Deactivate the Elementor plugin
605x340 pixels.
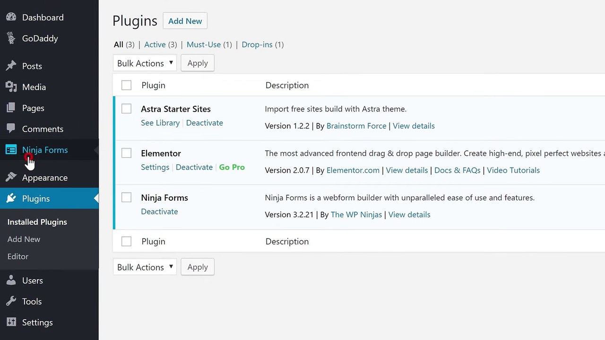click(x=194, y=167)
